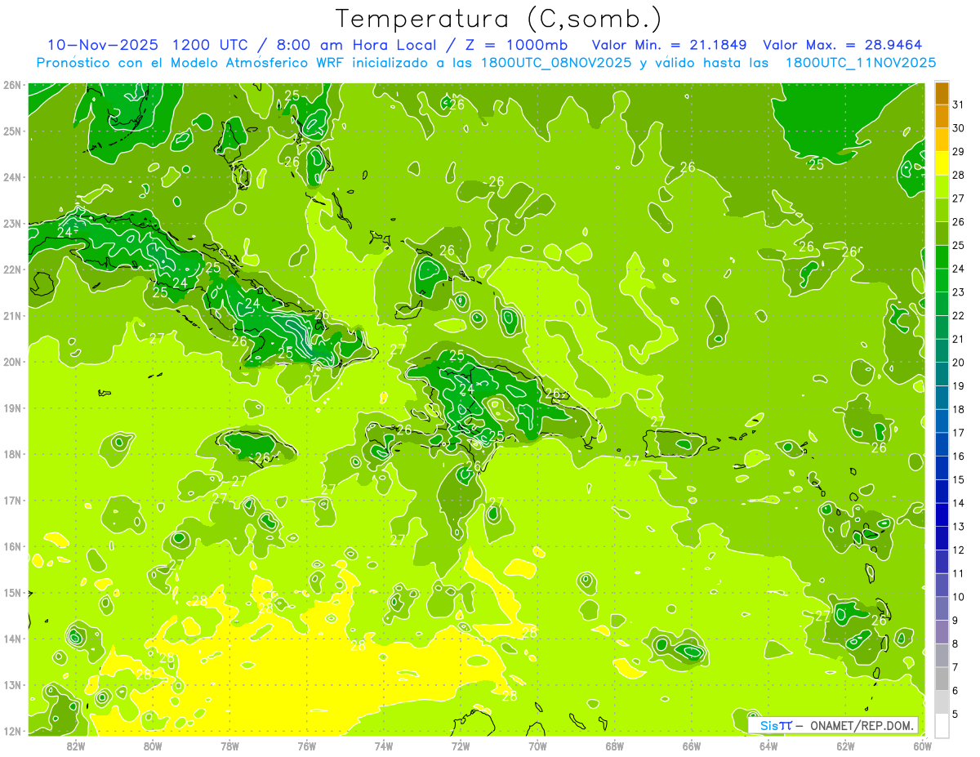Click the SisPi ONAMET/REP.DOM. credit box

833,725
